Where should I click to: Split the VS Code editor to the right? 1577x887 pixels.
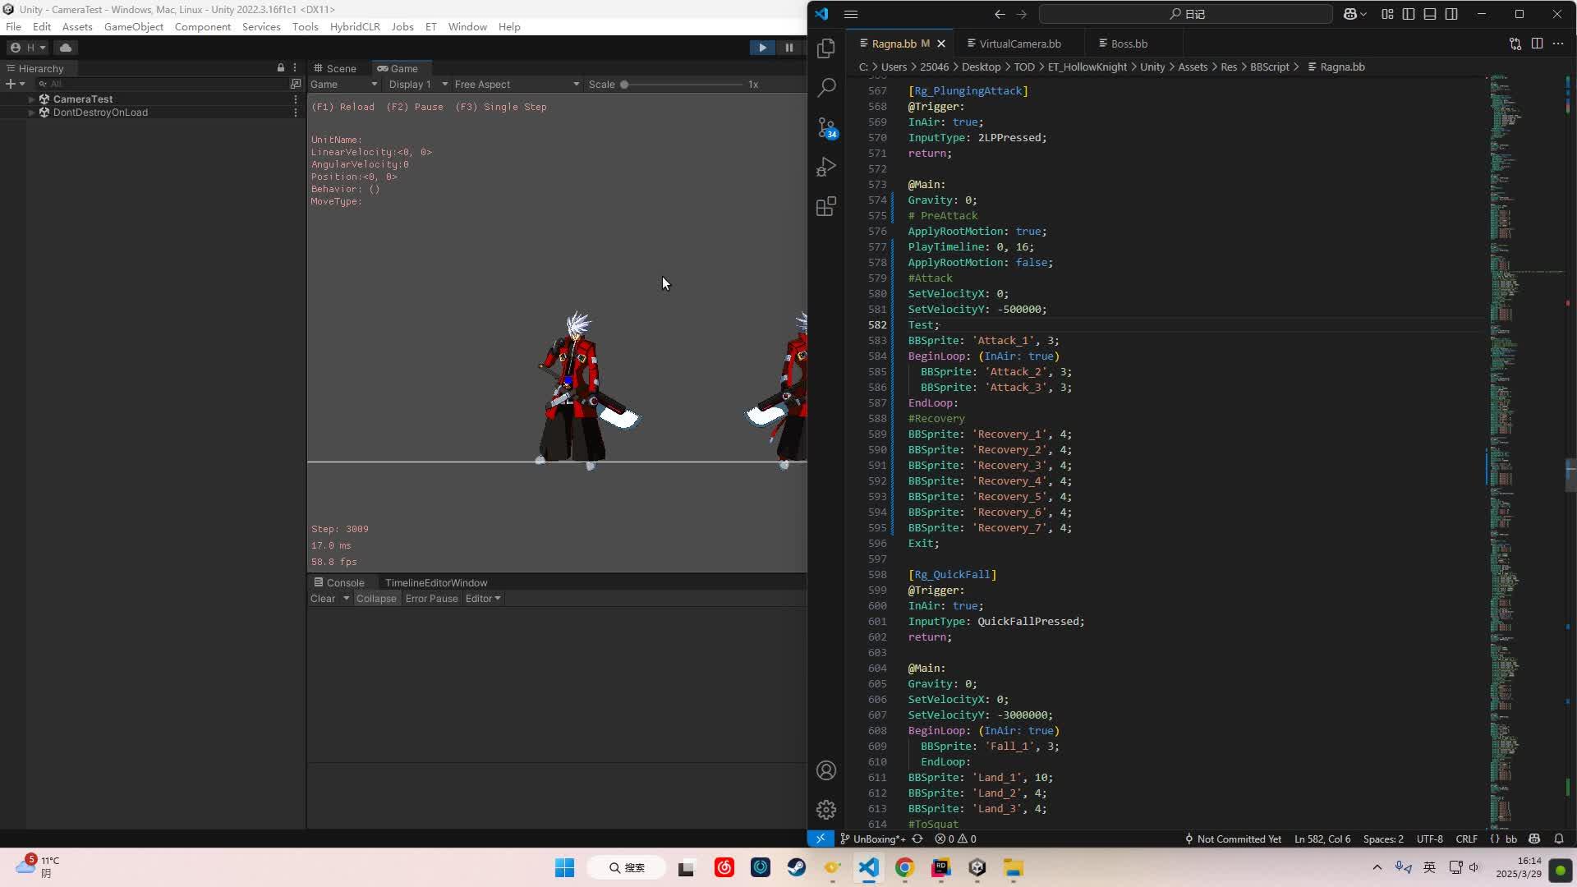click(1537, 44)
